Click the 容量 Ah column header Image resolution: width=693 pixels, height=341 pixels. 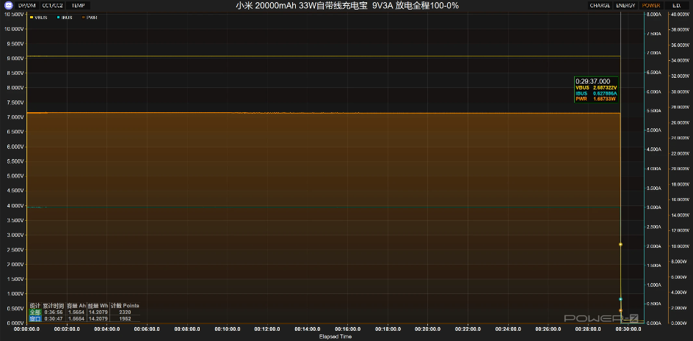pos(76,306)
